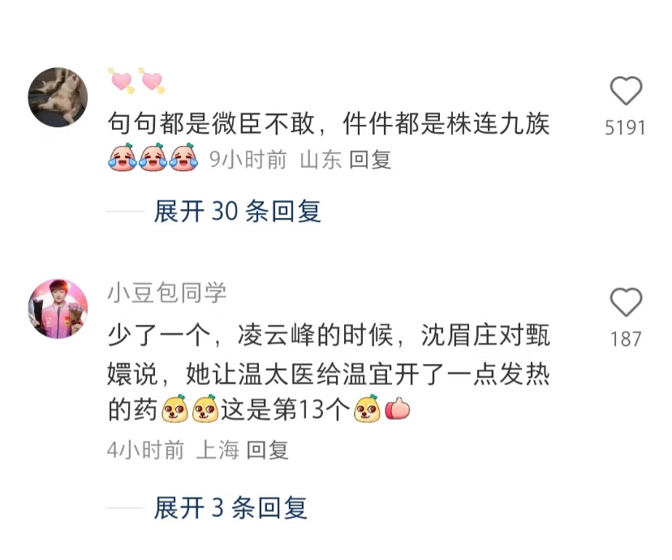The image size is (672, 560).
Task: Open the cat avatar of first commenter
Action: (x=58, y=97)
